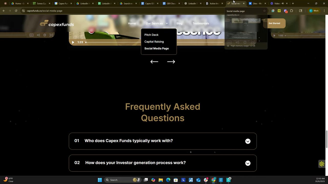328x184 pixels.
Task: Go back with browser back arrow
Action: tap(4, 11)
